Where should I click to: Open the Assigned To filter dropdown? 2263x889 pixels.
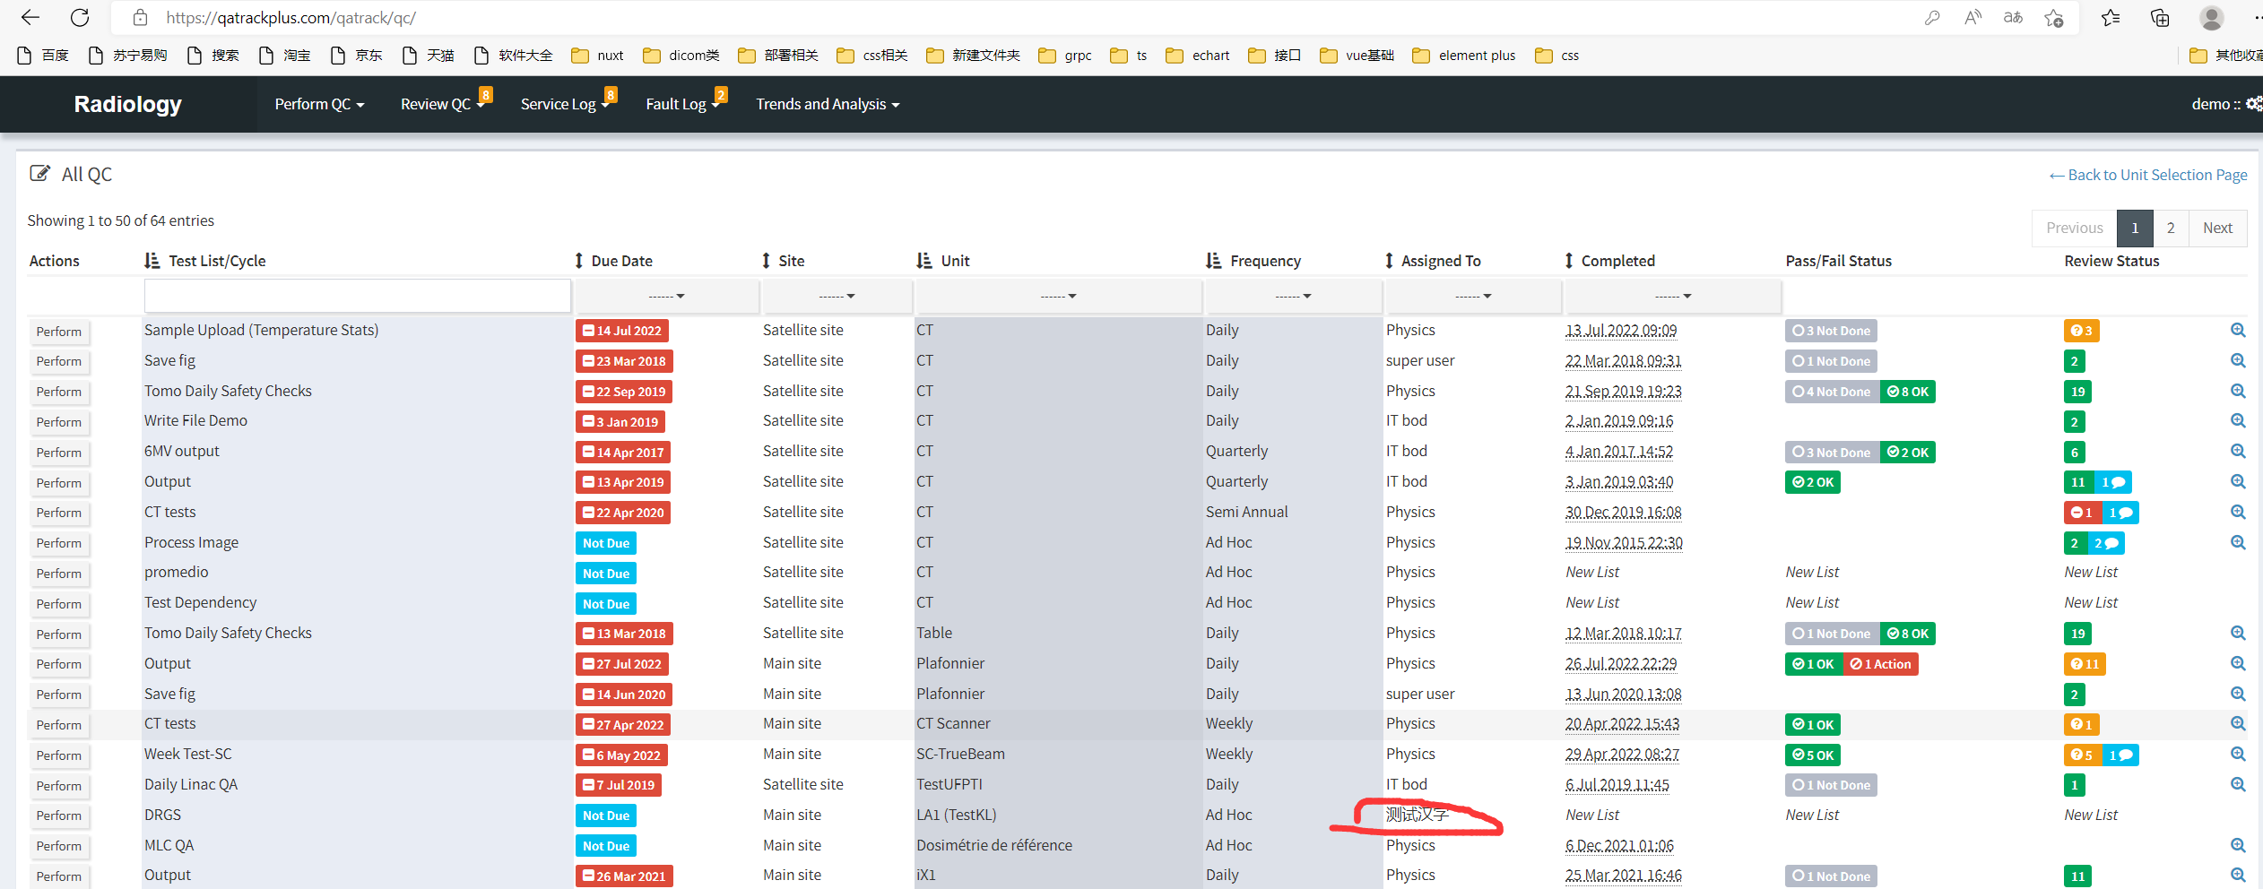[x=1472, y=296]
